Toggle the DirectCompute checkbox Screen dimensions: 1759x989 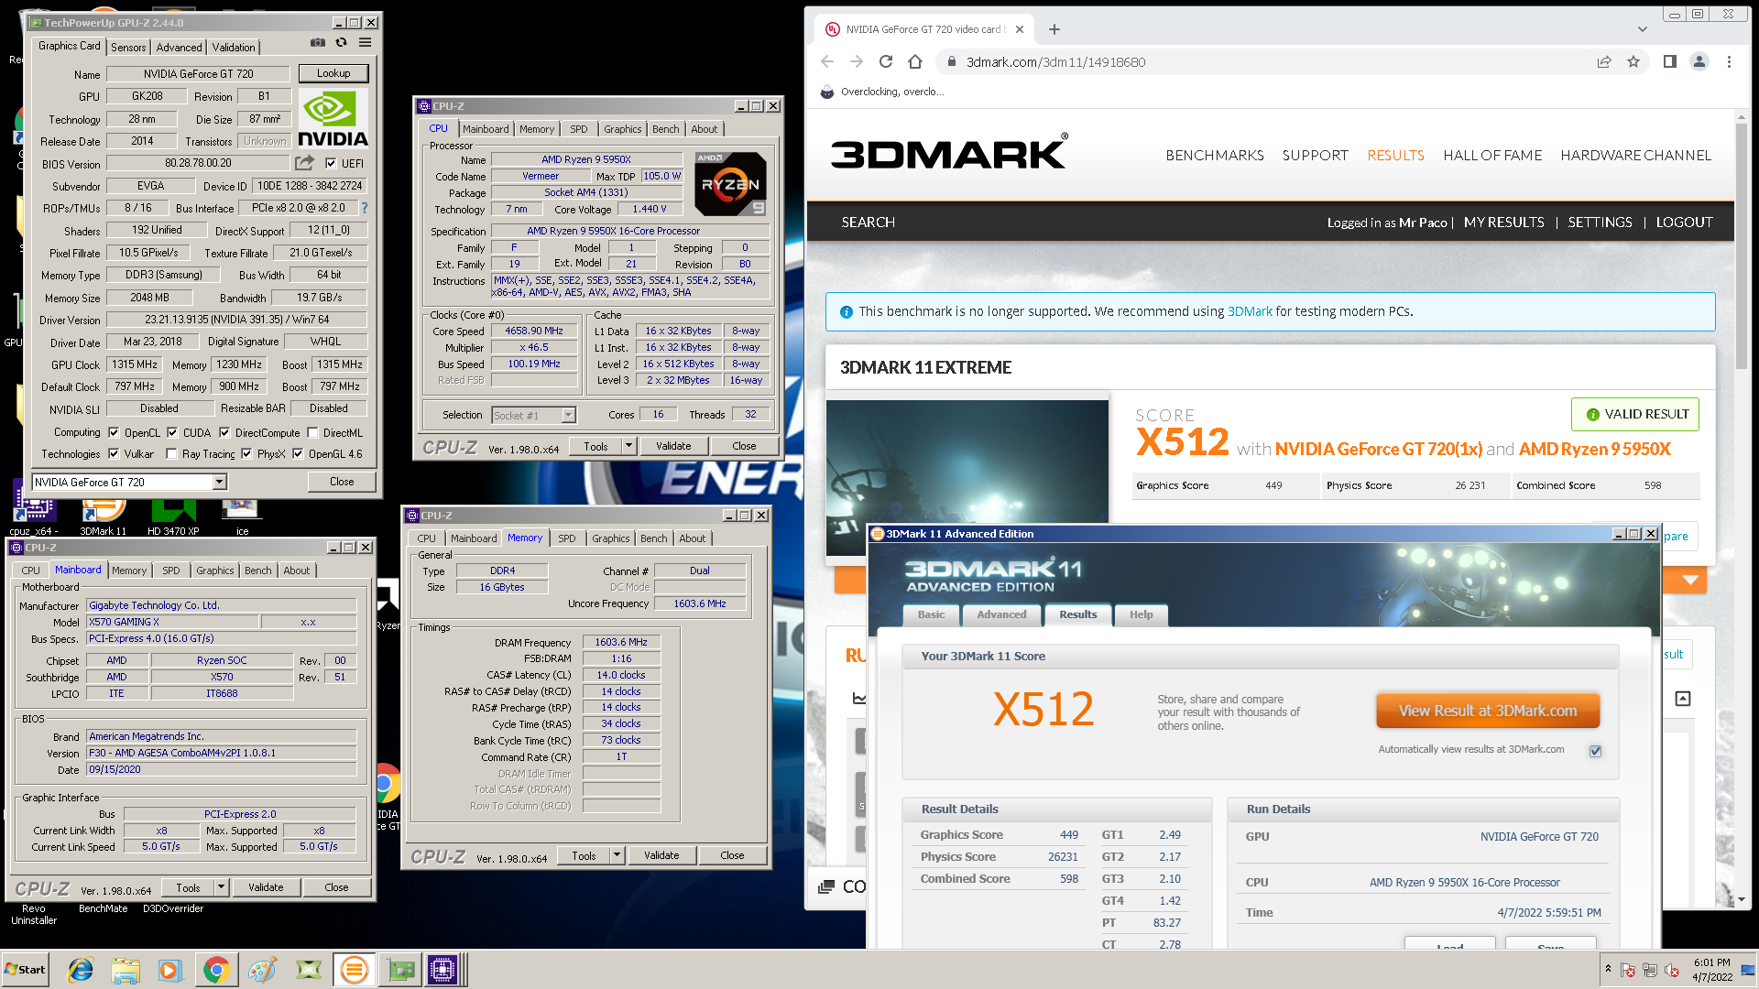coord(224,432)
